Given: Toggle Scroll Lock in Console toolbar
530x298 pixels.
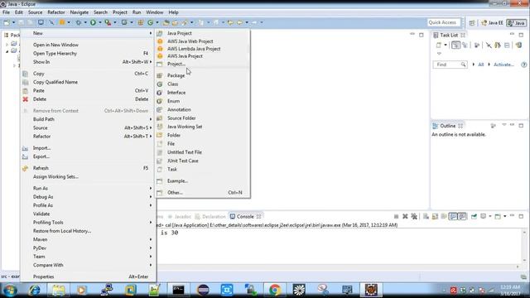Looking at the screenshot, I should [435, 216].
